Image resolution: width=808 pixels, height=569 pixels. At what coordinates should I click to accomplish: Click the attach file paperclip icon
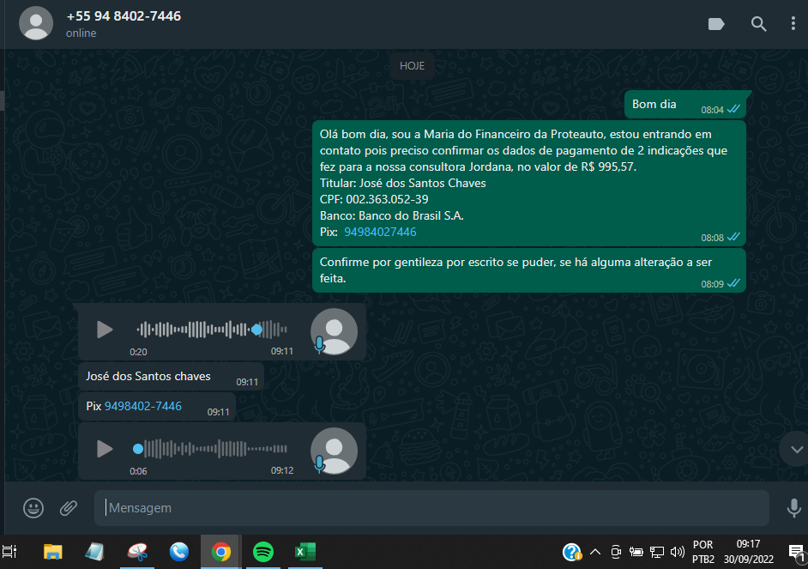tap(69, 508)
